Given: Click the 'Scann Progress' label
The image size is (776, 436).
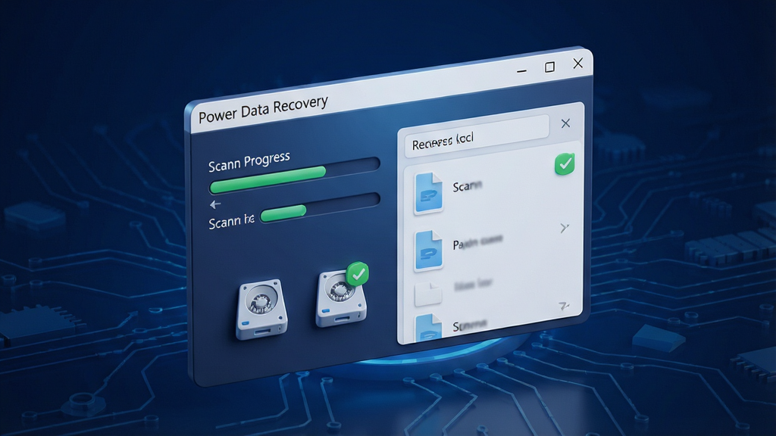Looking at the screenshot, I should 249,162.
